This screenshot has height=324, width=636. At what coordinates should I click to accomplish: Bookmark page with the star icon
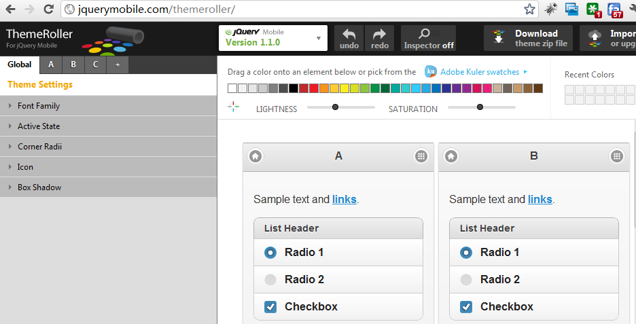(x=529, y=9)
